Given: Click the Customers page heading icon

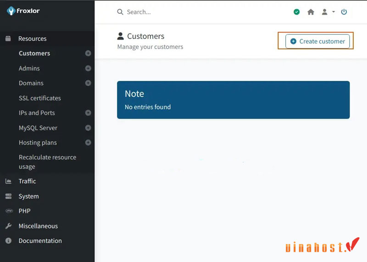Looking at the screenshot, I should 120,36.
